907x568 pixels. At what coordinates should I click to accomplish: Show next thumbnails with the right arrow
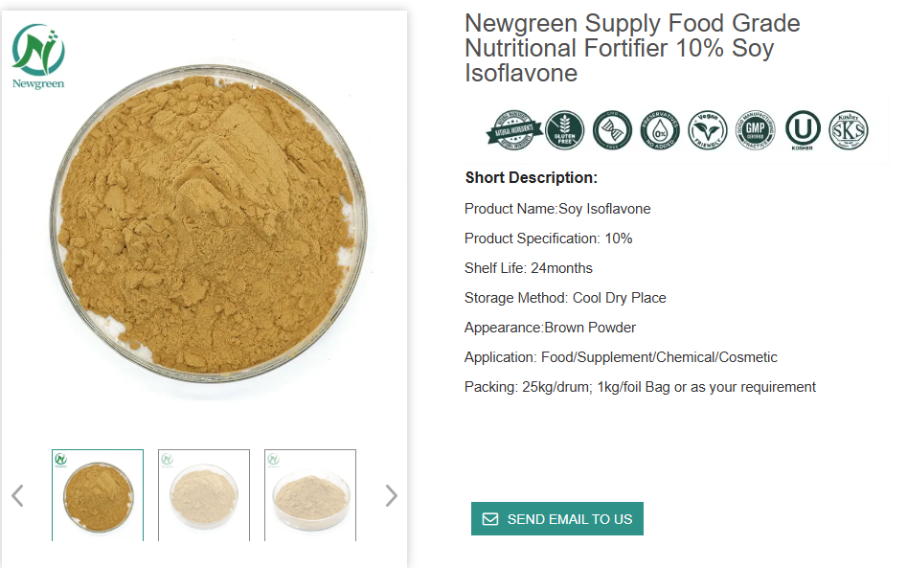[391, 495]
